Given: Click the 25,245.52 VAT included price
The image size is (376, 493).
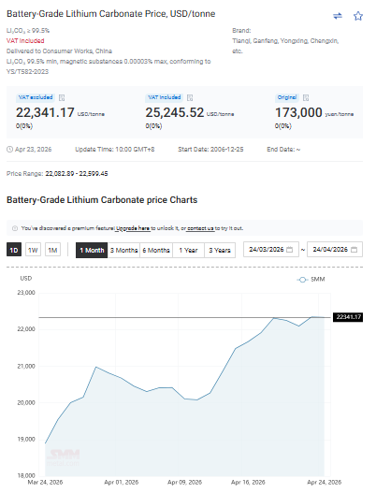Looking at the screenshot, I should (x=175, y=112).
